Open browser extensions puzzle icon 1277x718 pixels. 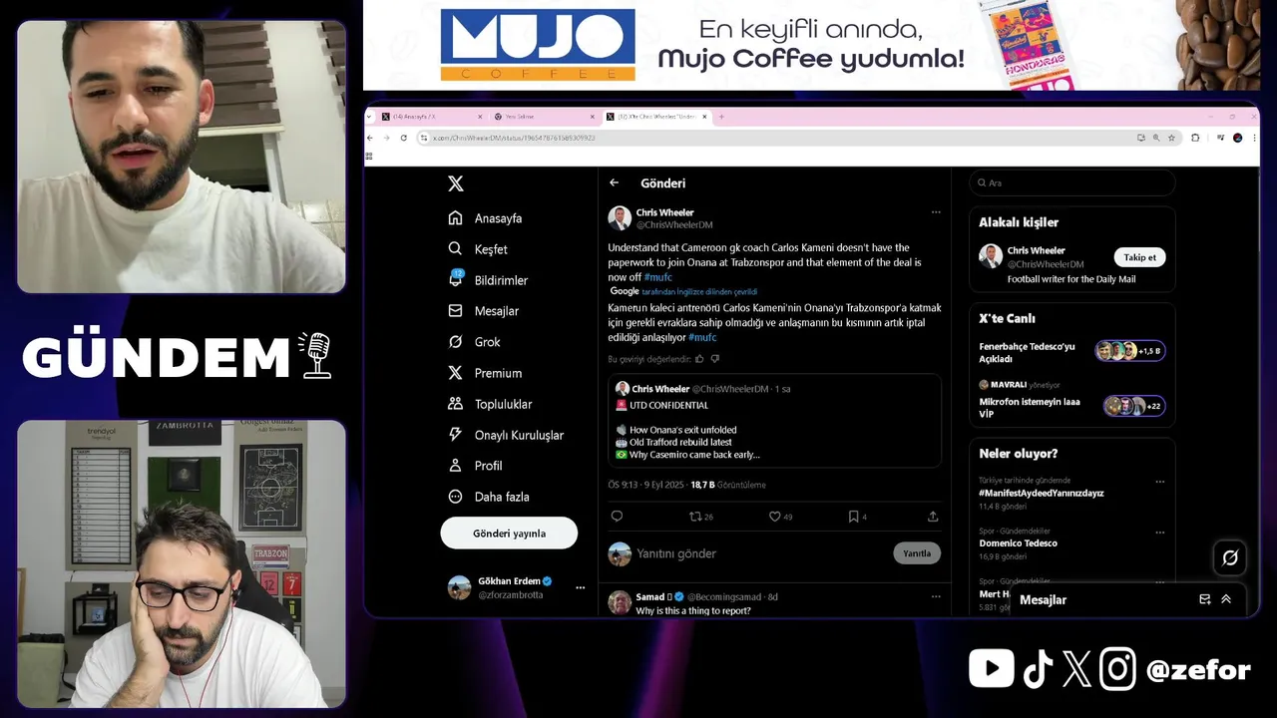pyautogui.click(x=1195, y=138)
